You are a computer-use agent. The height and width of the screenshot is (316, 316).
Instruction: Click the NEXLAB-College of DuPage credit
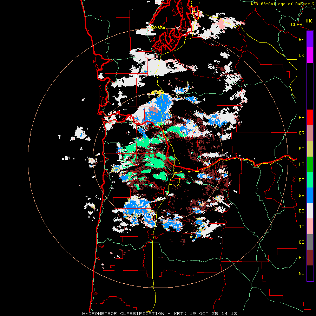coord(280,4)
